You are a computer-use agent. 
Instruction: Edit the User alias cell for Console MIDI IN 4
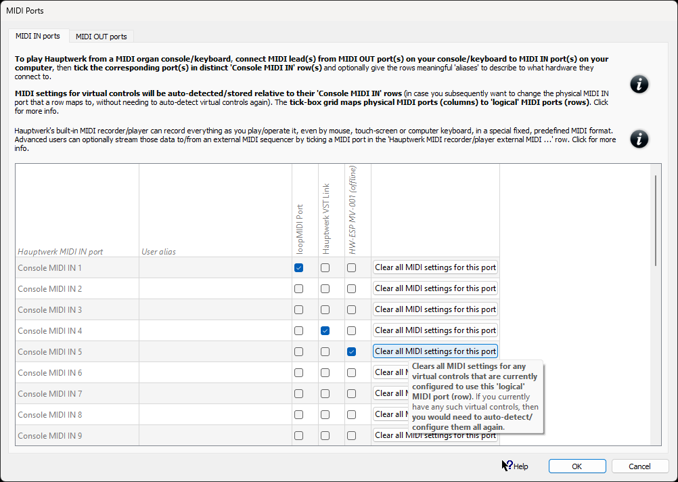click(x=215, y=331)
